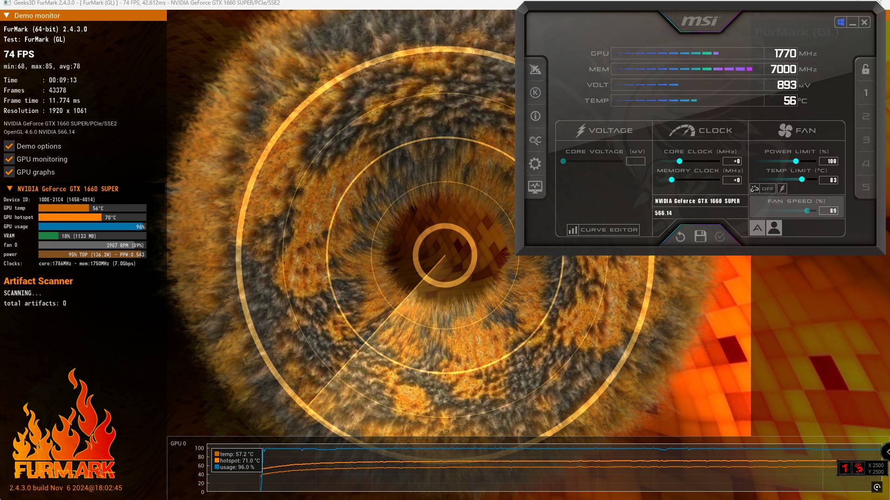Minimize the MSI Afterburner window
The width and height of the screenshot is (890, 500).
(x=852, y=22)
